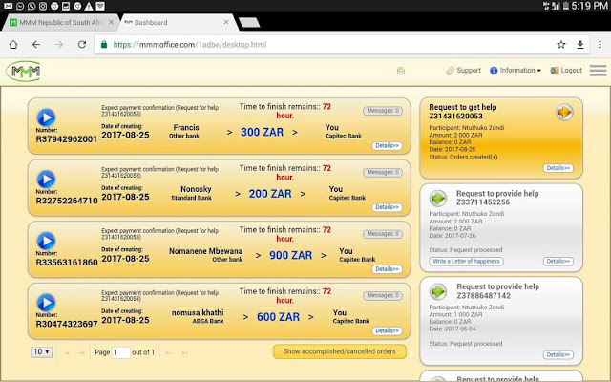
Task: Open the browser three-dot menu
Action: click(x=600, y=45)
